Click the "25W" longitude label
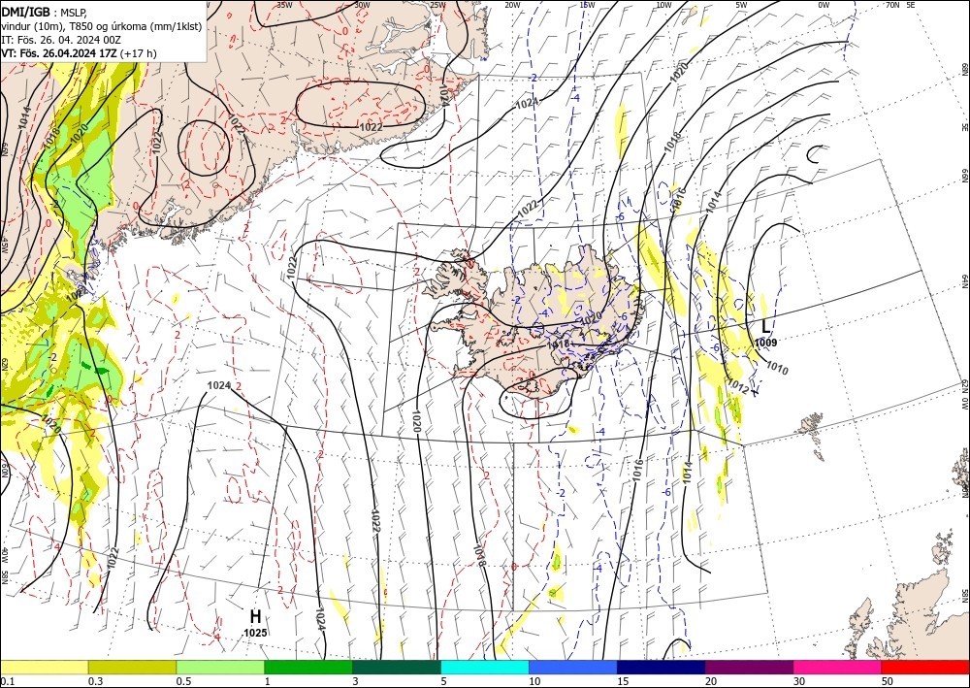 [x=437, y=5]
